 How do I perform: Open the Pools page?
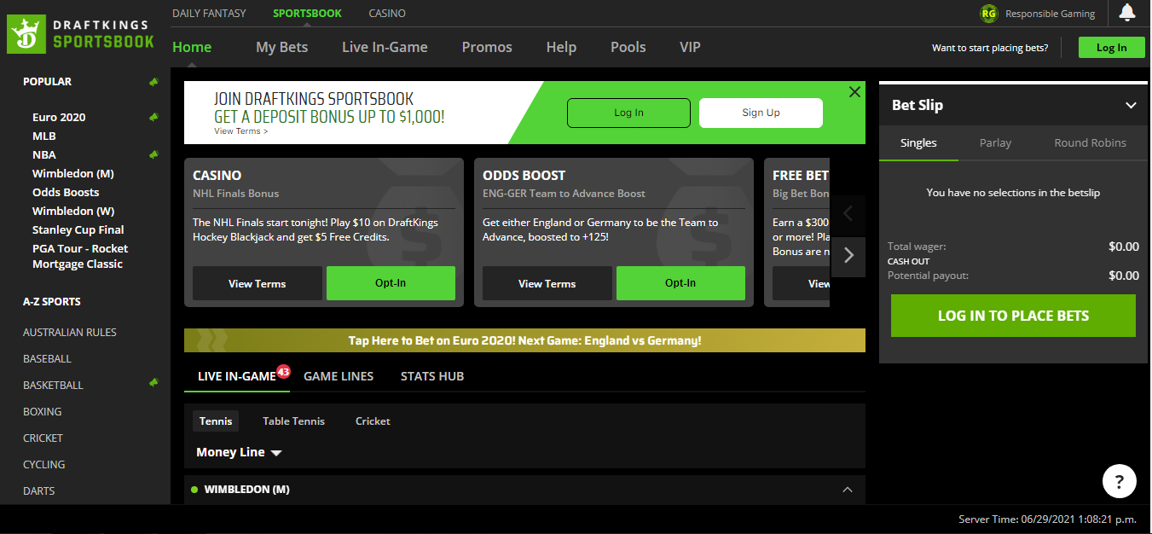point(628,47)
